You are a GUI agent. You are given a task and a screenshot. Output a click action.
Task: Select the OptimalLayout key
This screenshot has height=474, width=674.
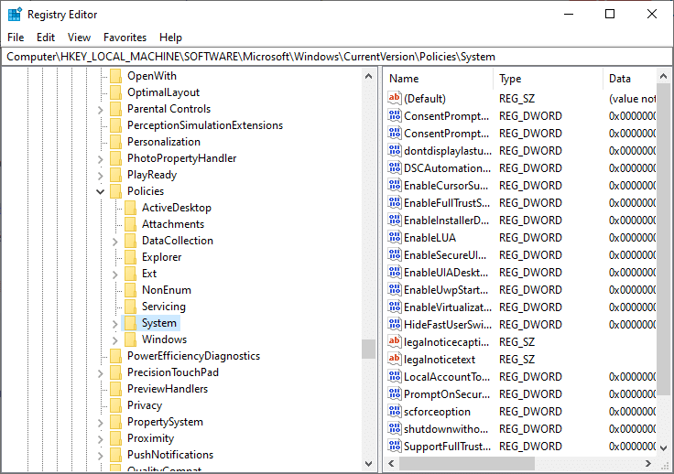pyautogui.click(x=163, y=92)
